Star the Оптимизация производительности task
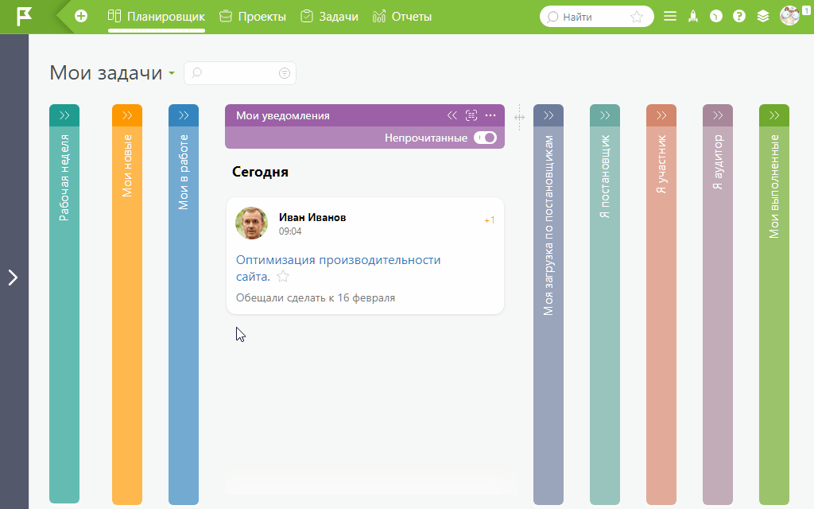 coord(282,276)
